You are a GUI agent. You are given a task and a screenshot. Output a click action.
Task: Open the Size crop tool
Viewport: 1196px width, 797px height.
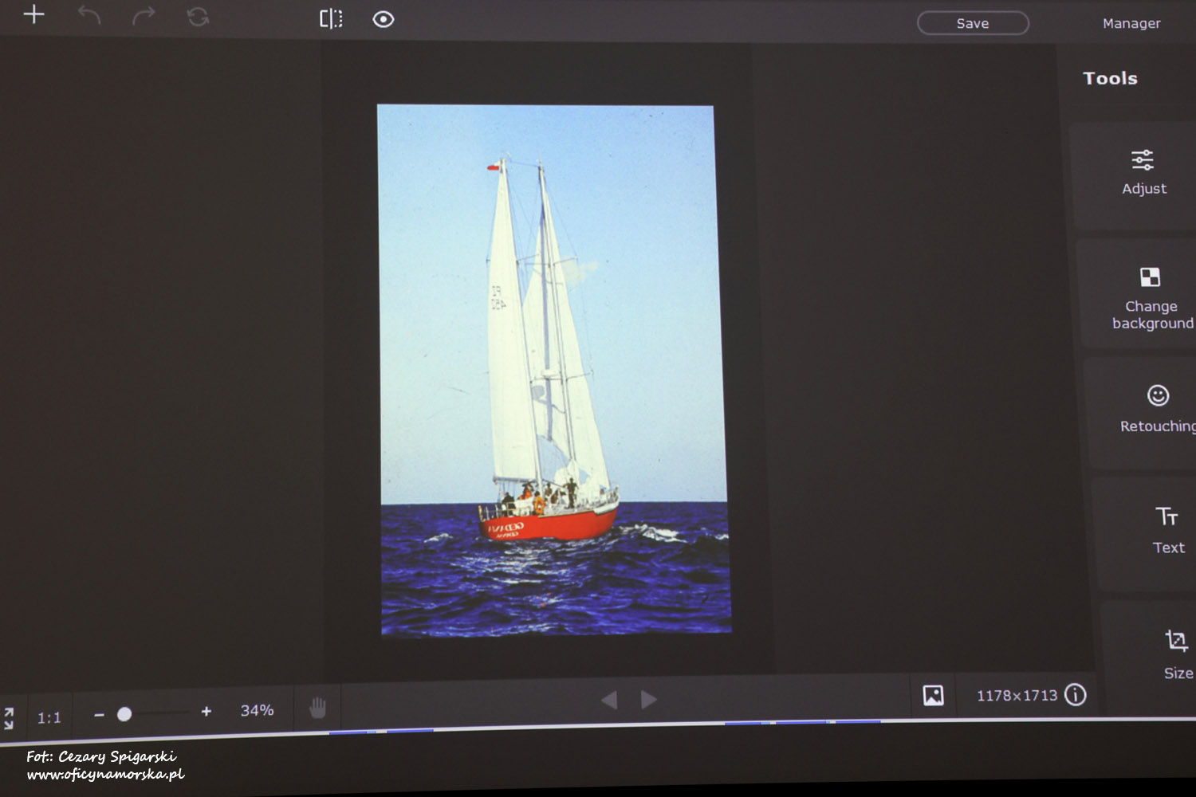pyautogui.click(x=1177, y=654)
